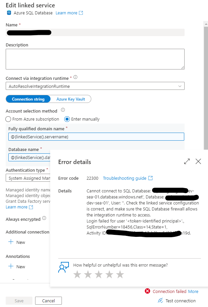This screenshot has height=307, width=208.
Task: Open the AutoResolveIntegrationRuntime dropdown
Action: point(95,86)
